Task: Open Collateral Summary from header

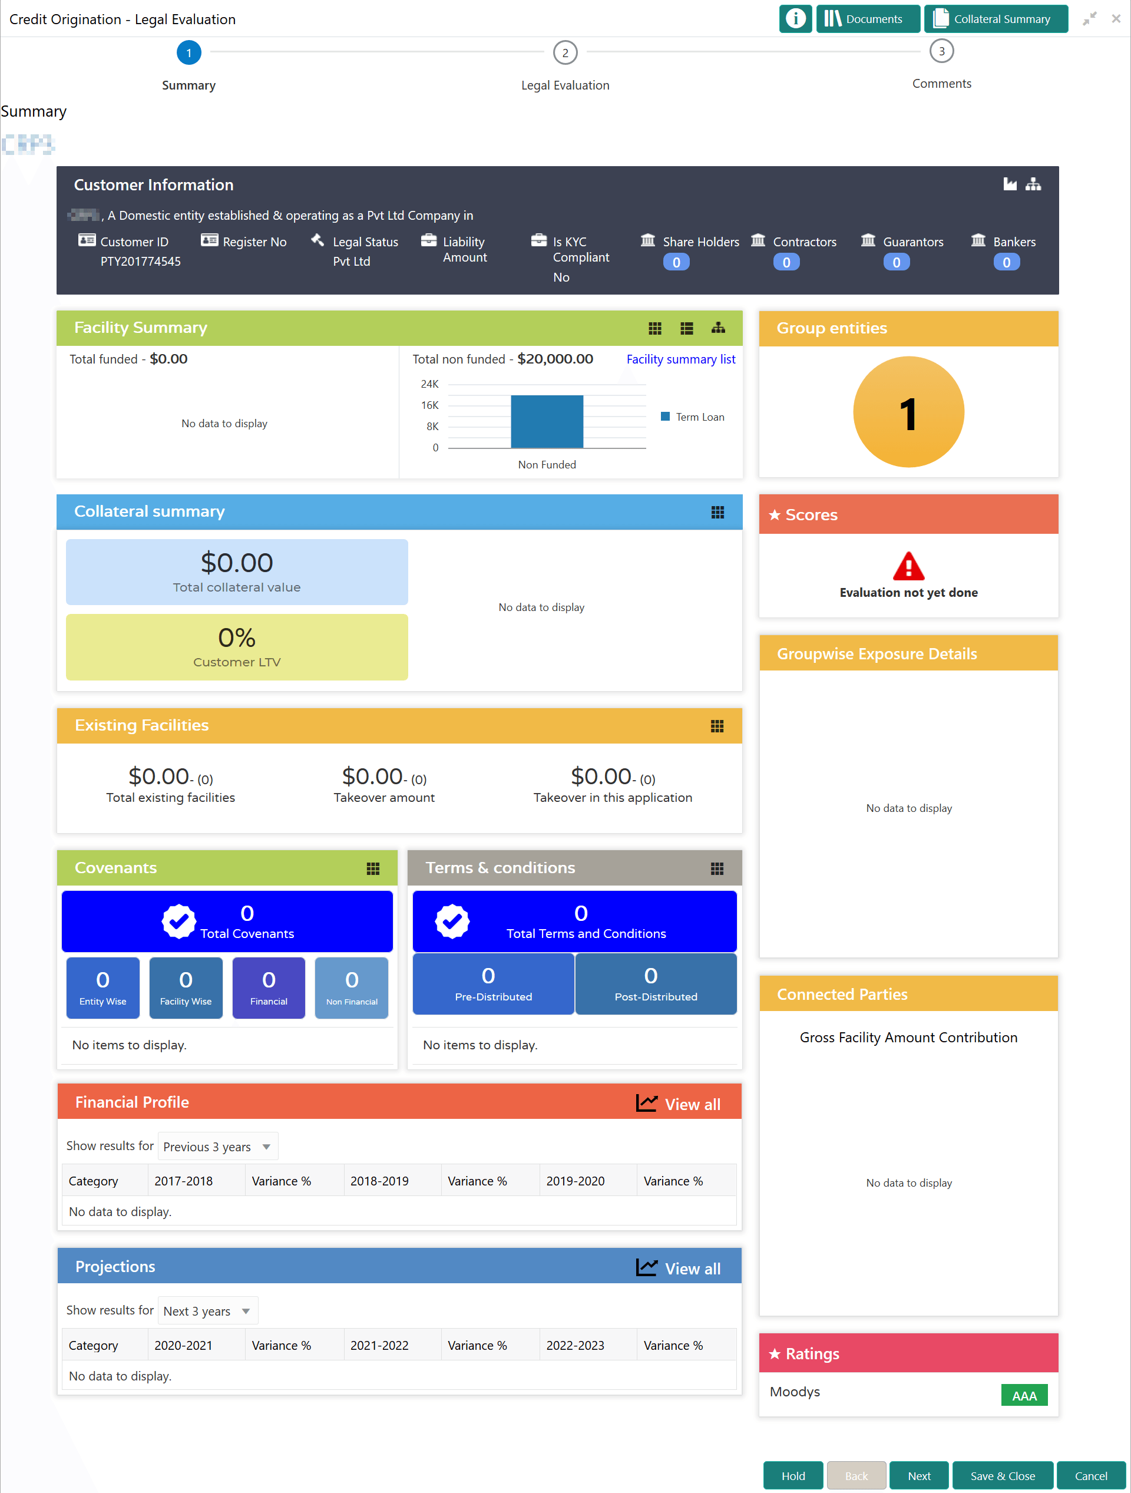Action: tap(996, 19)
